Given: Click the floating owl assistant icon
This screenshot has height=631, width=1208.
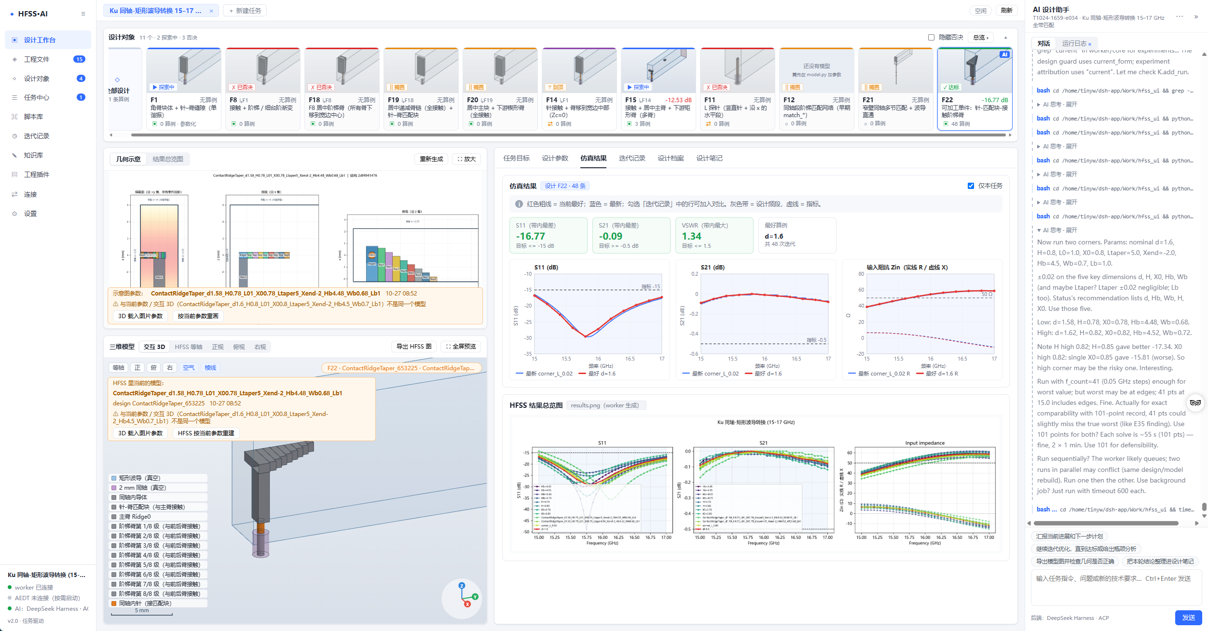Looking at the screenshot, I should point(1195,403).
